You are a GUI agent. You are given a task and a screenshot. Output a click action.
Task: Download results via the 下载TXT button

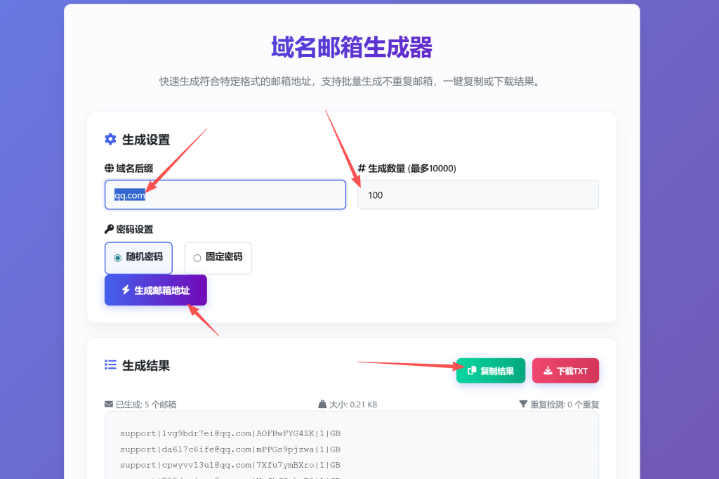point(565,371)
